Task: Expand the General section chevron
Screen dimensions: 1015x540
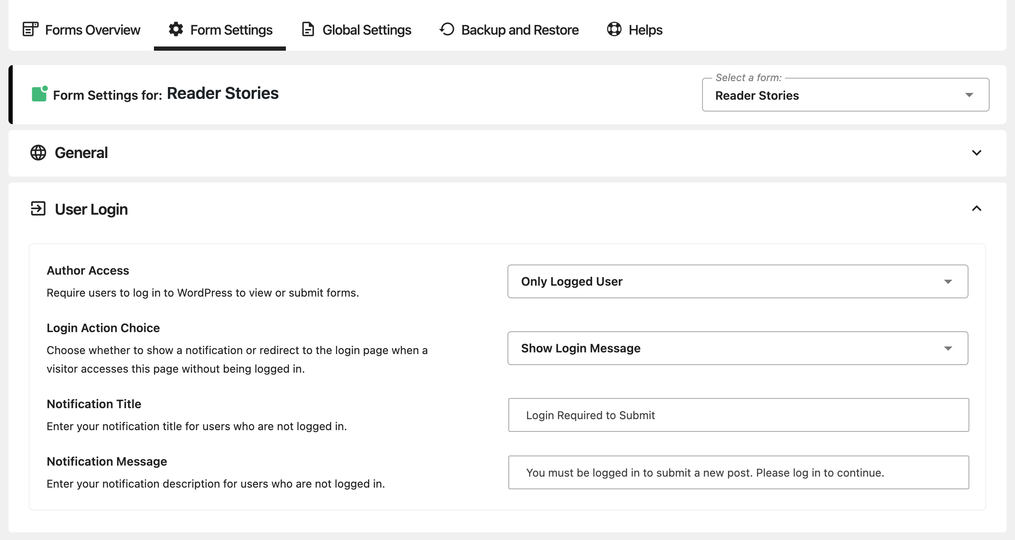Action: [977, 153]
